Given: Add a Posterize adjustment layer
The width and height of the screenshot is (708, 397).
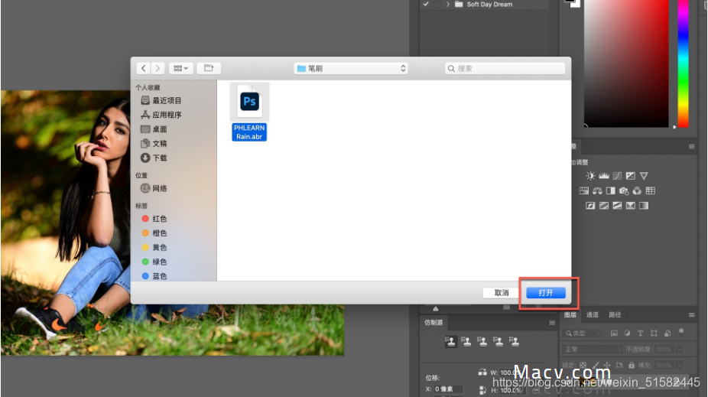Looking at the screenshot, I should [x=604, y=206].
